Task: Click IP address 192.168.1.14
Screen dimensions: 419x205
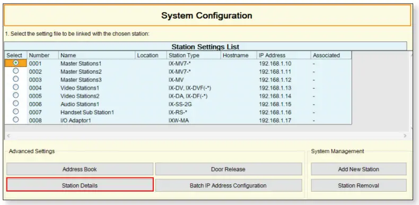Action: (275, 96)
